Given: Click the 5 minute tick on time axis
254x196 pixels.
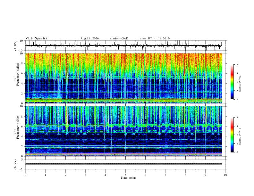Looking at the screenshot, I should [125, 175].
